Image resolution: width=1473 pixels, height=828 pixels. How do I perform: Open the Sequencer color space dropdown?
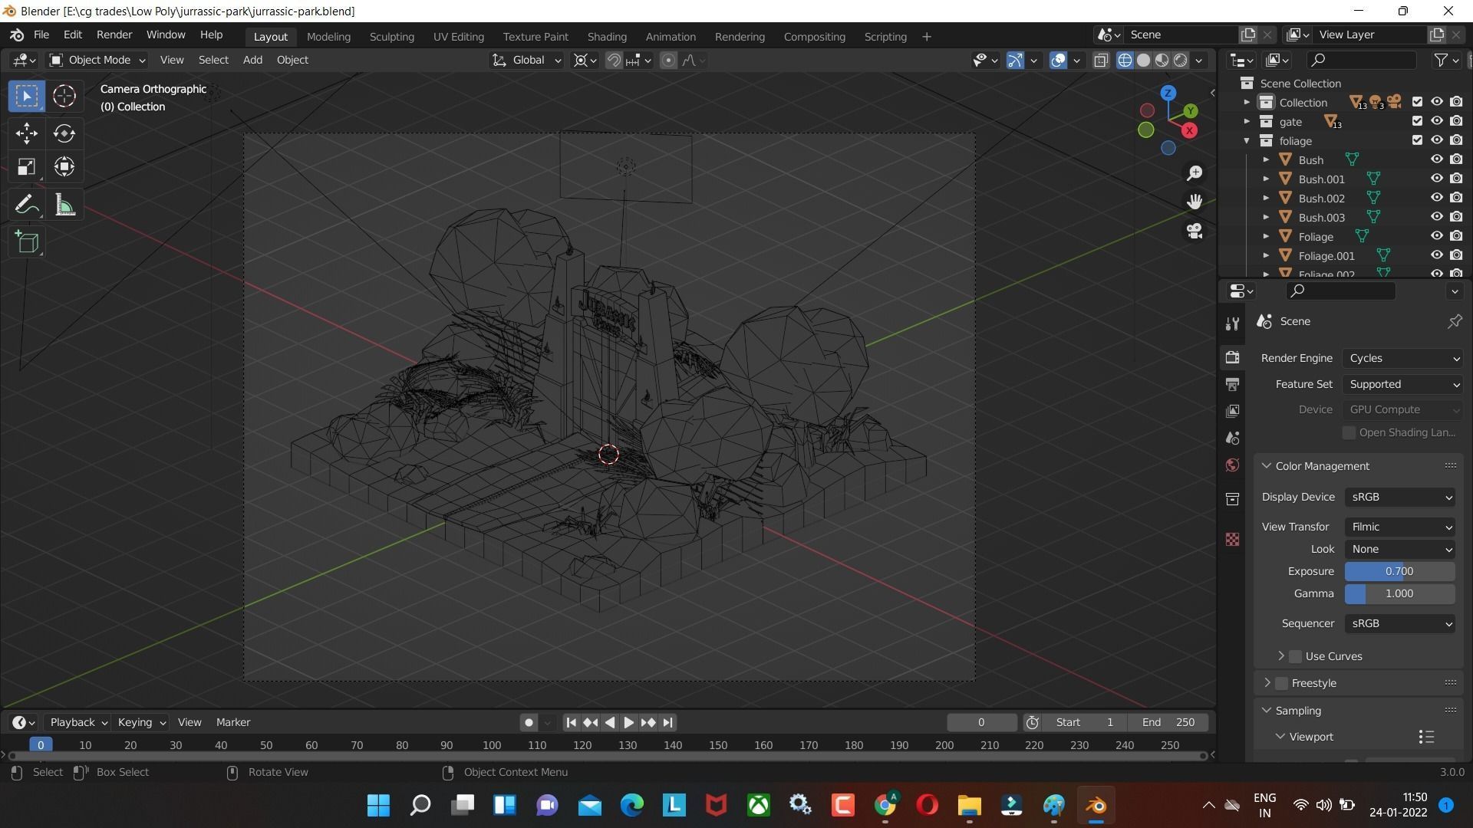[x=1400, y=623]
